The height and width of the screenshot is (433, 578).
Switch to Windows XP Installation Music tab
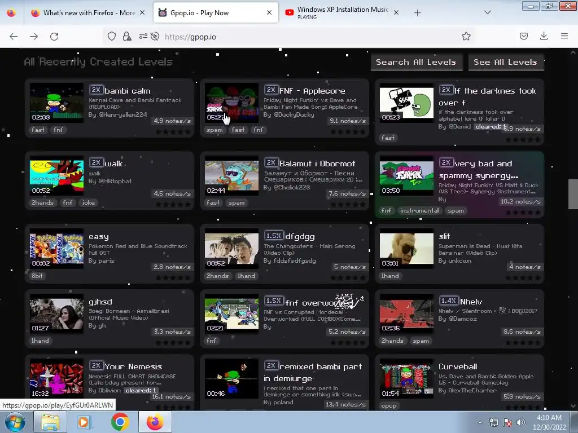coord(342,13)
